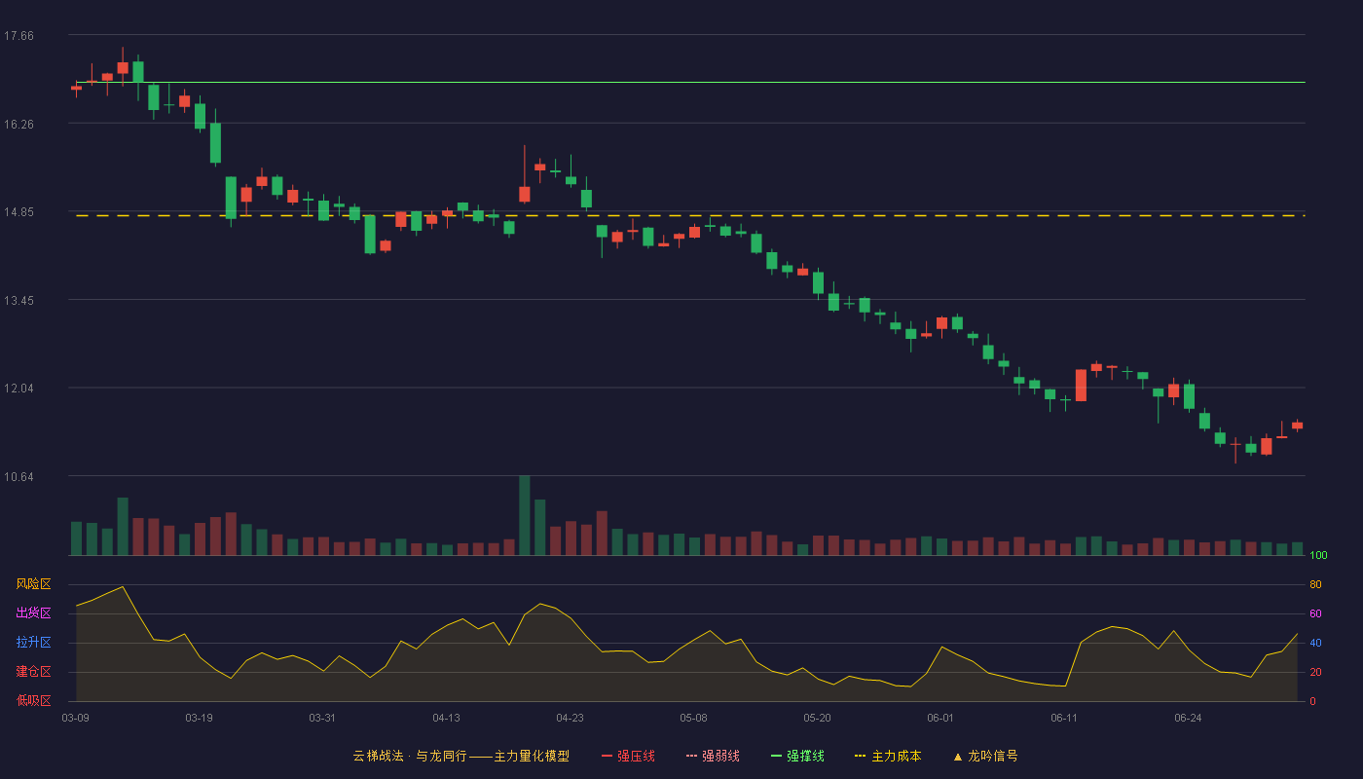
Task: Click the 16.26 price axis label
Action: (x=18, y=125)
